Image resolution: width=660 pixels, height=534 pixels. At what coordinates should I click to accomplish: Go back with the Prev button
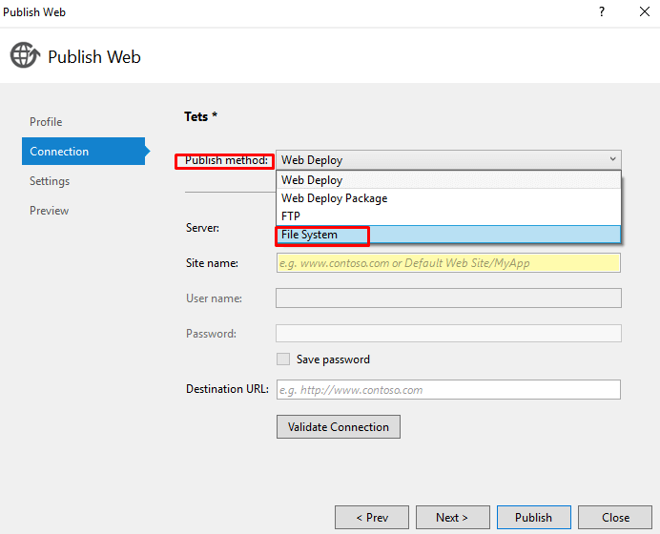coord(372,517)
